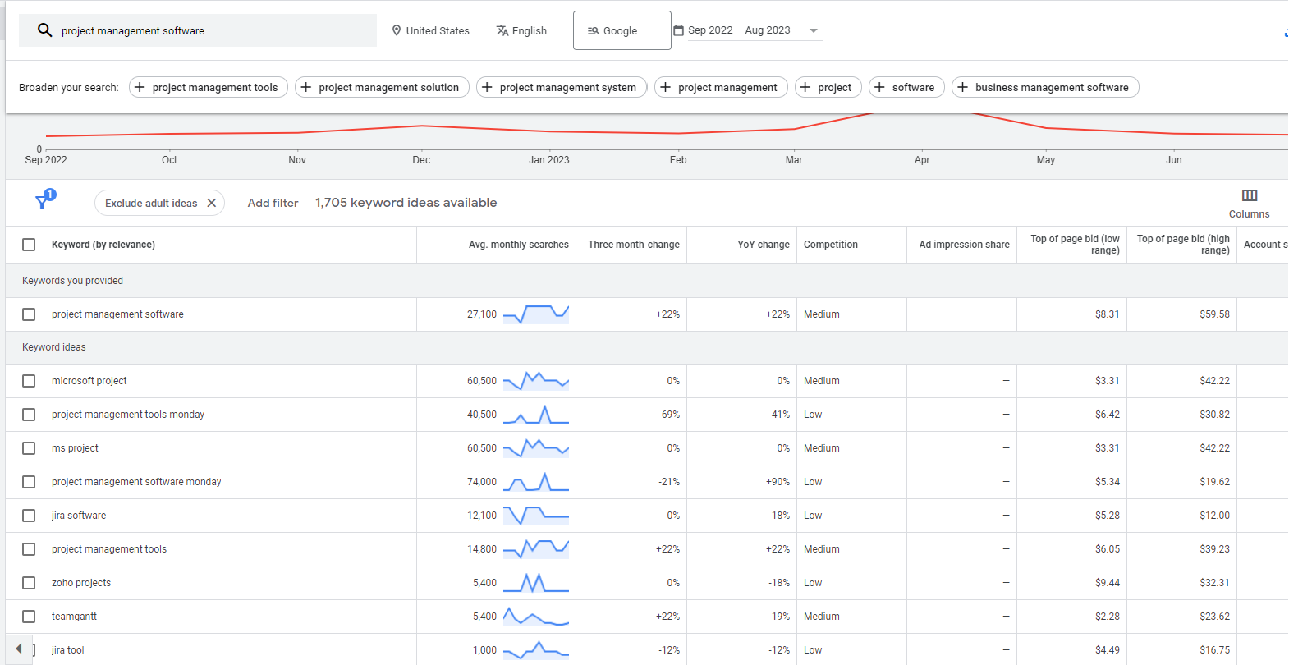This screenshot has width=1289, height=665.
Task: Open the English language selector
Action: pyautogui.click(x=521, y=30)
